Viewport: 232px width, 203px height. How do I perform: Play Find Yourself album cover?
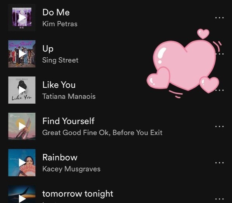[22, 126]
